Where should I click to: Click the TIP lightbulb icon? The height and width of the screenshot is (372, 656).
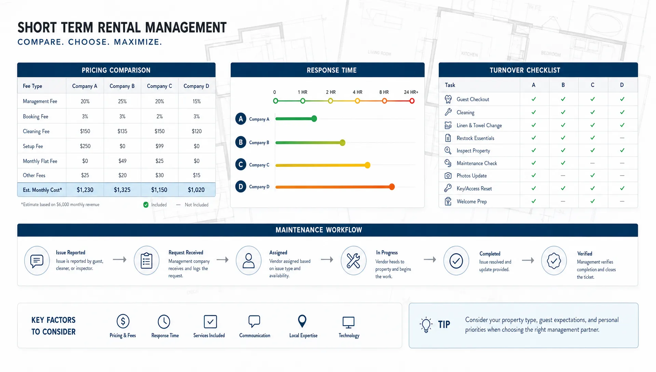point(426,325)
